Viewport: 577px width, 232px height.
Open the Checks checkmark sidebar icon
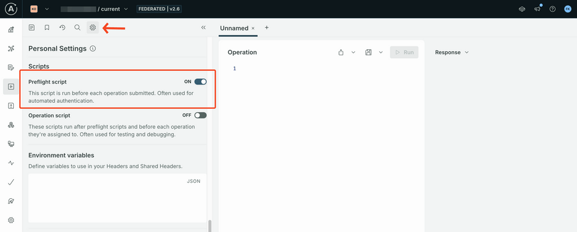(x=11, y=182)
